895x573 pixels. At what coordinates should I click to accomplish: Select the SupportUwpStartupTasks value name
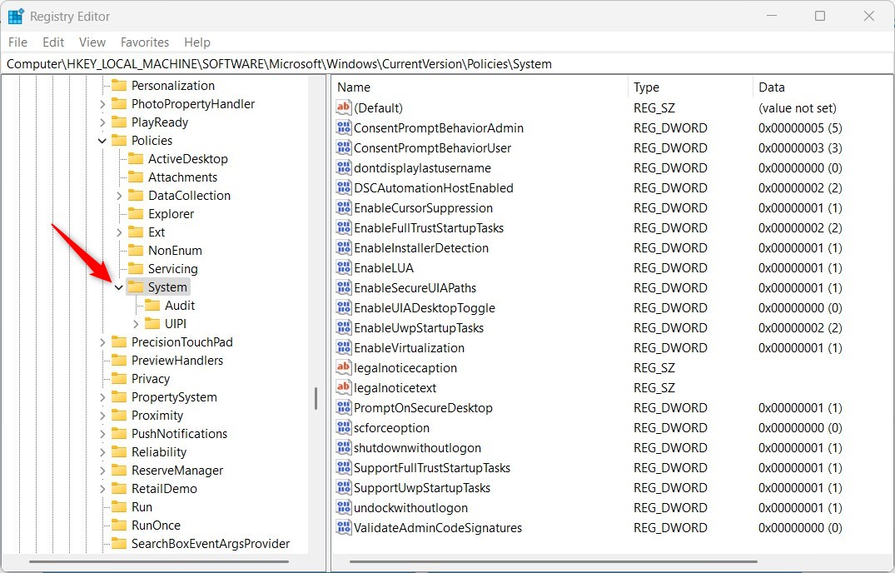coord(422,487)
